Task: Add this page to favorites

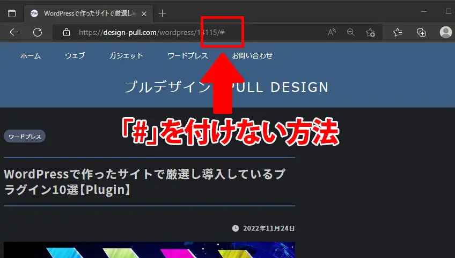Action: click(370, 32)
